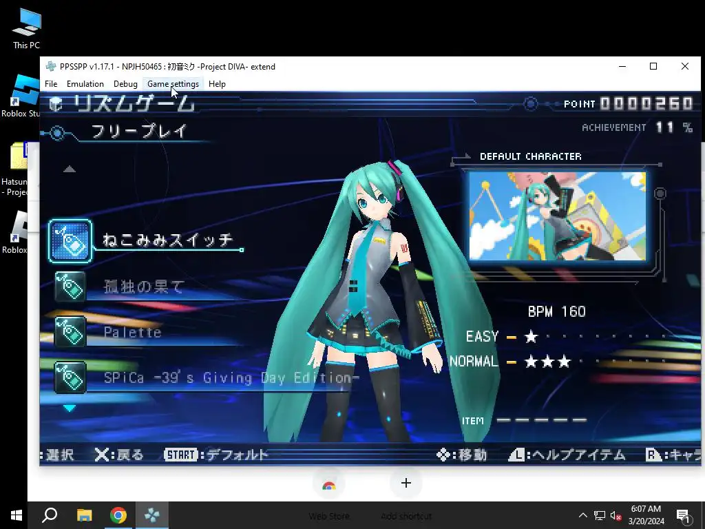Click tag icon beside Palette

70,332
